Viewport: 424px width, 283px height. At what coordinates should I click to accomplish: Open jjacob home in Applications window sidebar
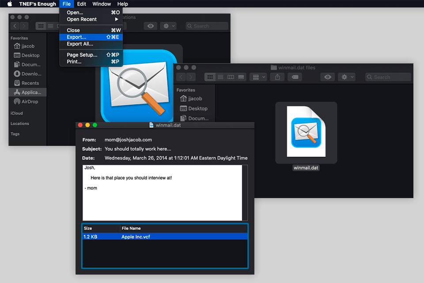(x=27, y=46)
